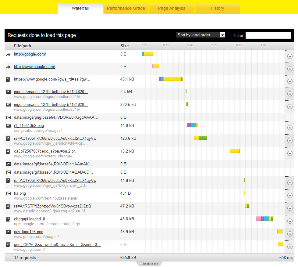Expand details for i1_71651352.png row

(290, 128)
